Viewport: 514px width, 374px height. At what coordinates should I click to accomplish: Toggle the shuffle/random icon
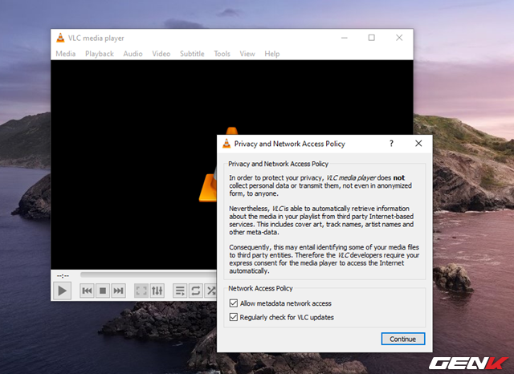pyautogui.click(x=210, y=291)
